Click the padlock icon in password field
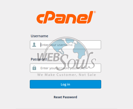This screenshot has width=133, height=109. [x=34, y=68]
